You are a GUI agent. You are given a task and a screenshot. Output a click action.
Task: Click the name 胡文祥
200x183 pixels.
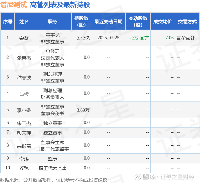click(x=24, y=133)
